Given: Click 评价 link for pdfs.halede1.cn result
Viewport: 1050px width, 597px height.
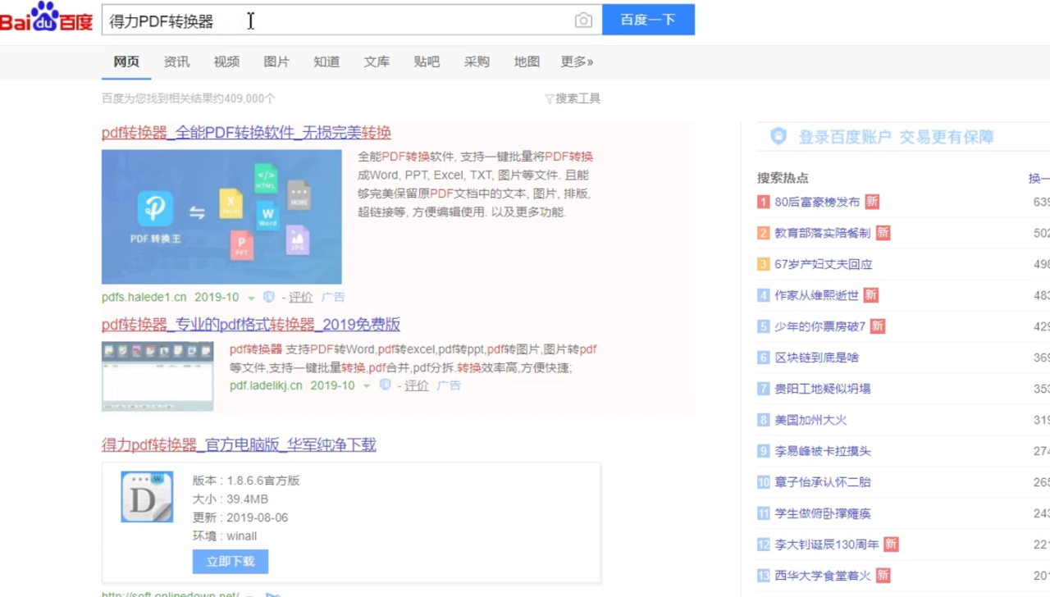Looking at the screenshot, I should 301,297.
